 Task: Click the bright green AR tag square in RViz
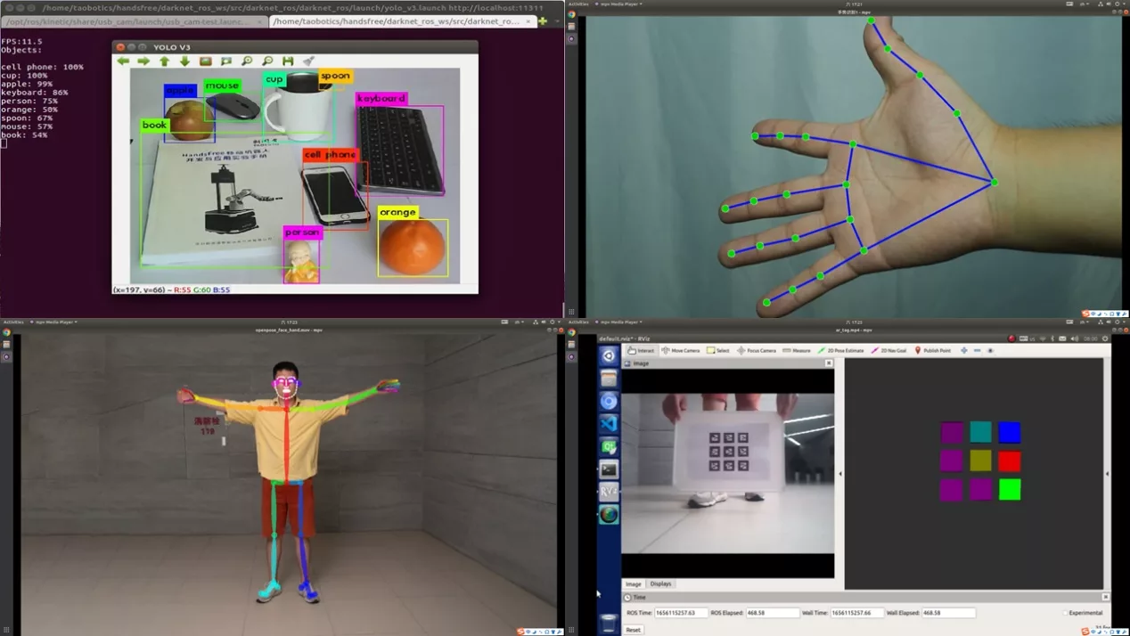[x=1010, y=489]
